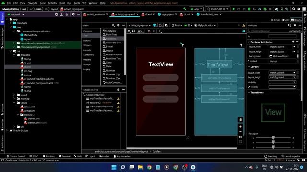Screen dimensions: 307x172
Task: Open the app run configuration dropdown
Action: [x=196, y=9]
